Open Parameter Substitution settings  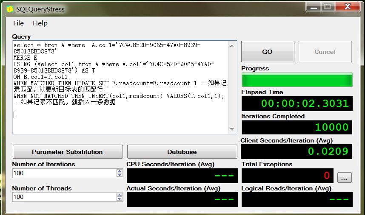[x=68, y=152]
